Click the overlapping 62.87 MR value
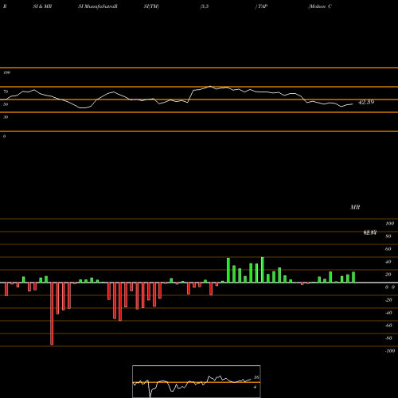This screenshot has height=398, width=398. tap(370, 232)
